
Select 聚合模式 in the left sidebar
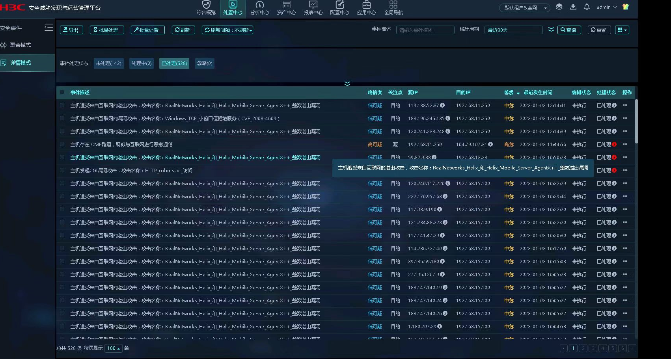[21, 45]
